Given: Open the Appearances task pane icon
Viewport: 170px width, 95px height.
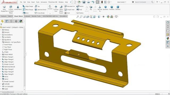Looking at the screenshot, I should 168,38.
